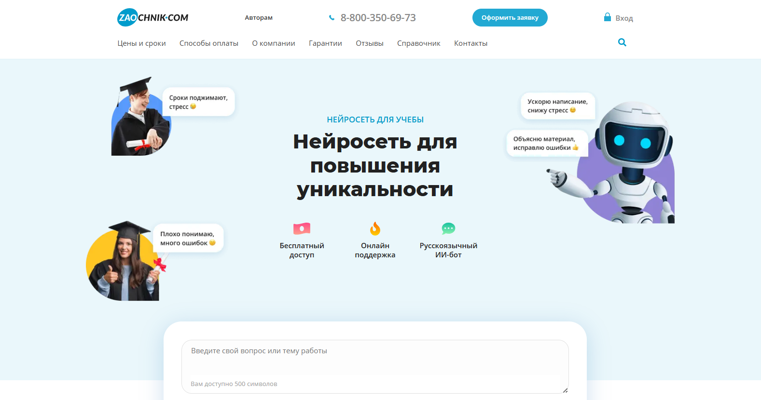761x400 pixels.
Task: Click the pink banknote icon above Бесплатный доступ
Action: (302, 228)
